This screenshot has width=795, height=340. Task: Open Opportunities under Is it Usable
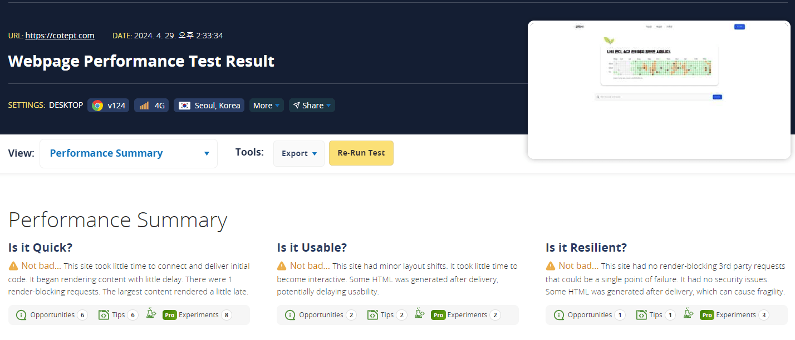point(321,315)
